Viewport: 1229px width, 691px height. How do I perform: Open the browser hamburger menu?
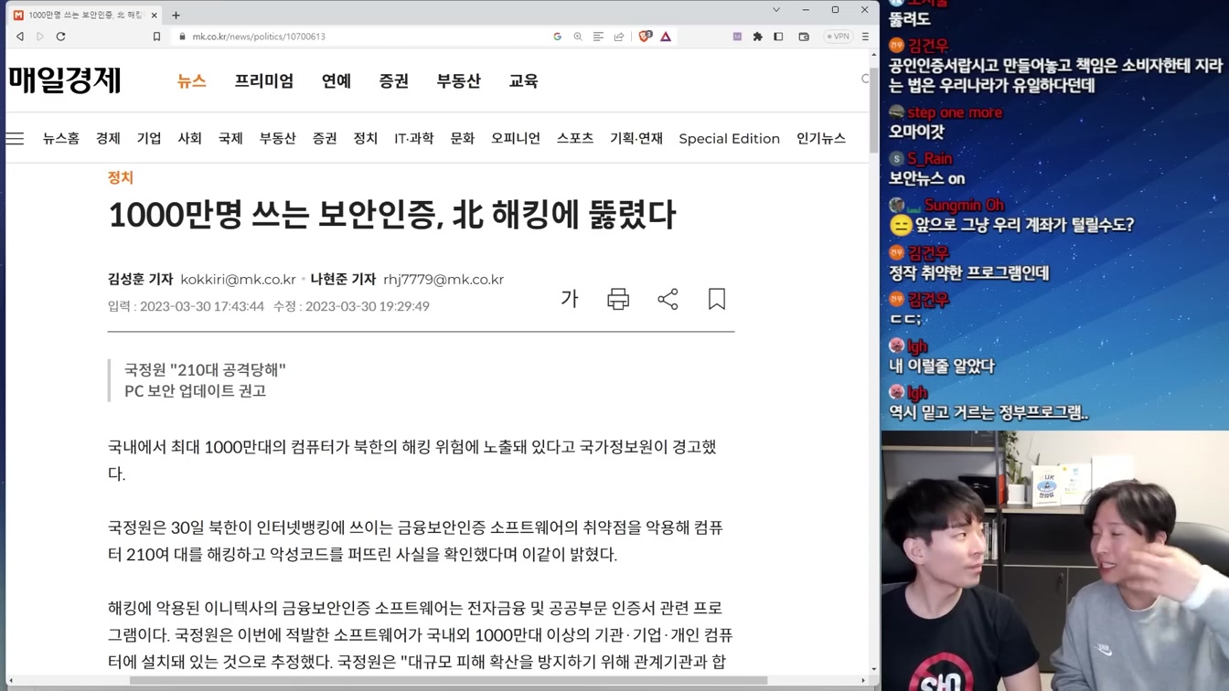point(865,37)
